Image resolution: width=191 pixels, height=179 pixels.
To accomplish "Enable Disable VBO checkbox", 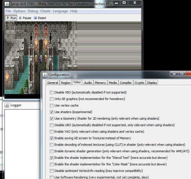I will coord(52,92).
